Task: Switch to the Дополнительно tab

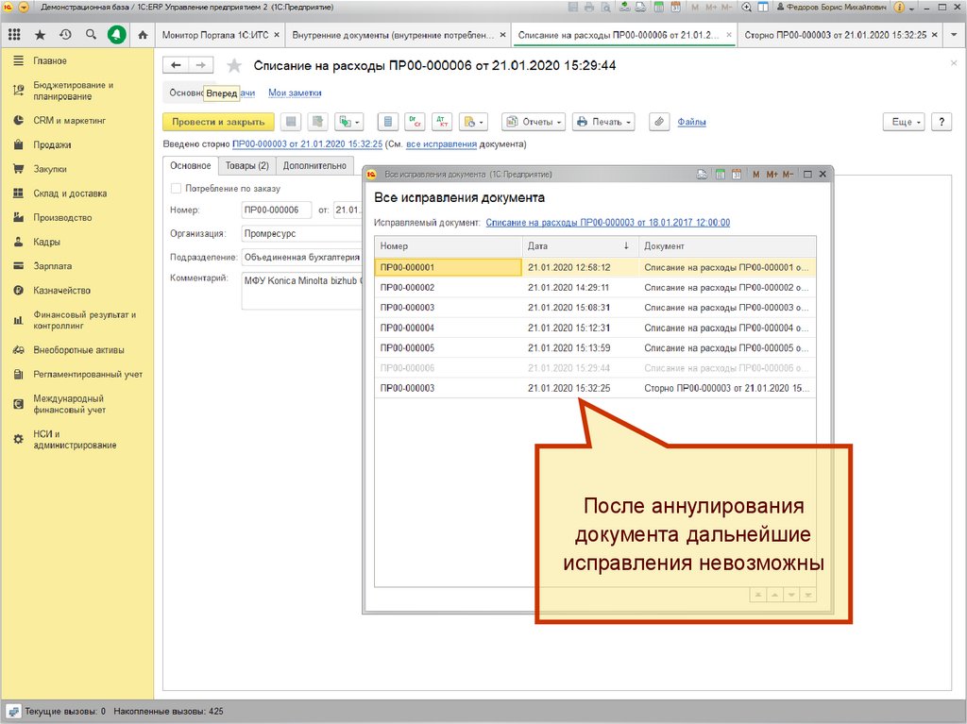Action: tap(314, 166)
